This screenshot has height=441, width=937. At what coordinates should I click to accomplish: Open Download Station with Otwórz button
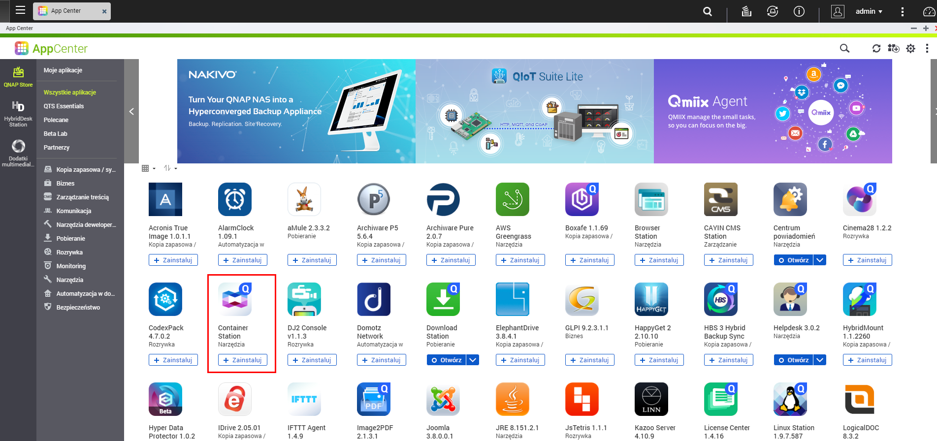(x=446, y=360)
